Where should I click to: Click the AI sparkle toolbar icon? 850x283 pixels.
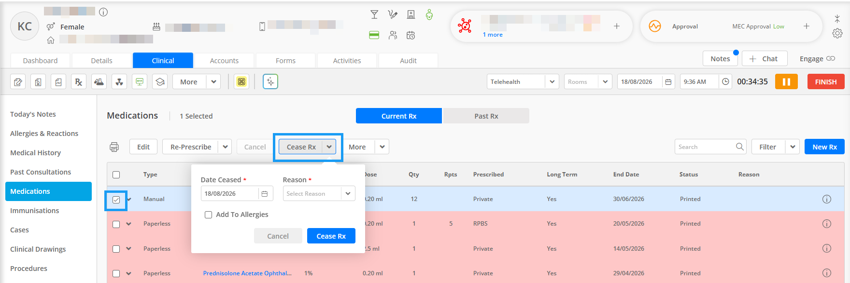coord(270,81)
